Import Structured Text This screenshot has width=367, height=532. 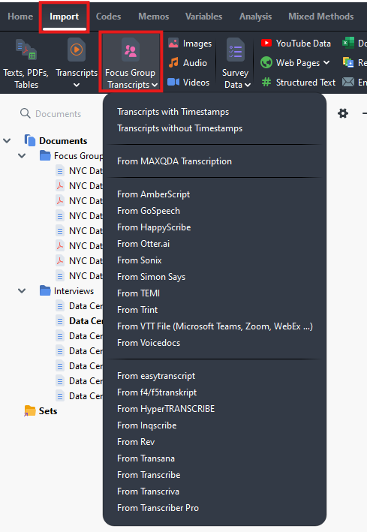(x=299, y=82)
